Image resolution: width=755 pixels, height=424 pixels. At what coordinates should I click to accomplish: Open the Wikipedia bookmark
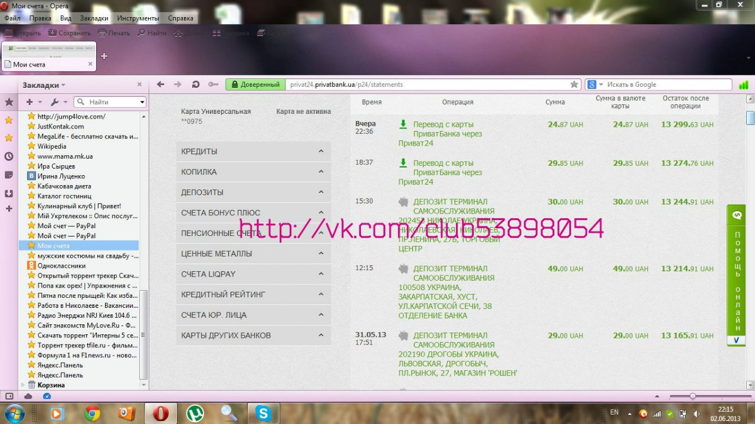(x=52, y=146)
